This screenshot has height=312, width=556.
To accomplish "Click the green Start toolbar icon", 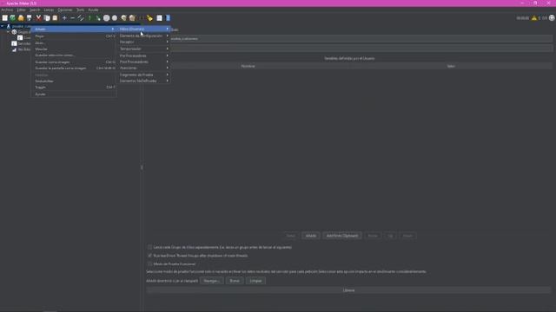I will point(89,17).
